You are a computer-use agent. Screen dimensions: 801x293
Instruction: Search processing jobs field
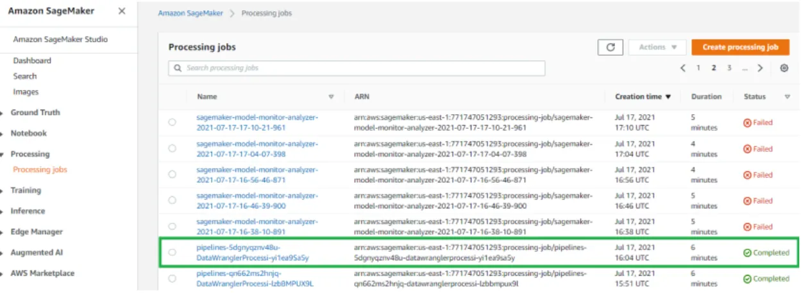(357, 68)
